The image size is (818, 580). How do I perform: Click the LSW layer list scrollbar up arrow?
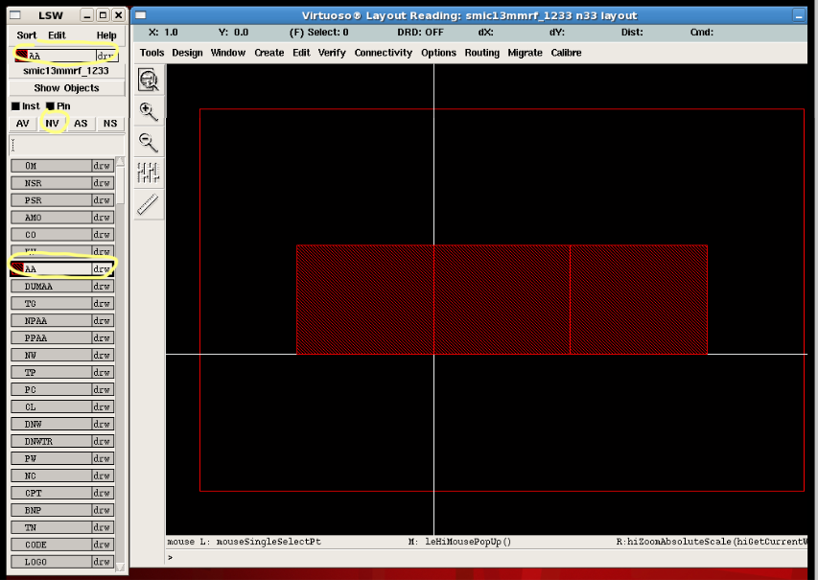click(x=121, y=162)
